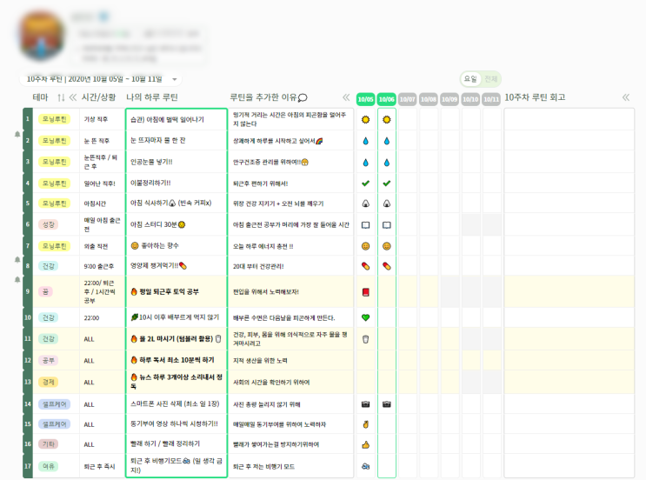Image resolution: width=646 pixels, height=480 pixels.
Task: Click the 나의 하루 루틴 column header
Action: tap(152, 97)
